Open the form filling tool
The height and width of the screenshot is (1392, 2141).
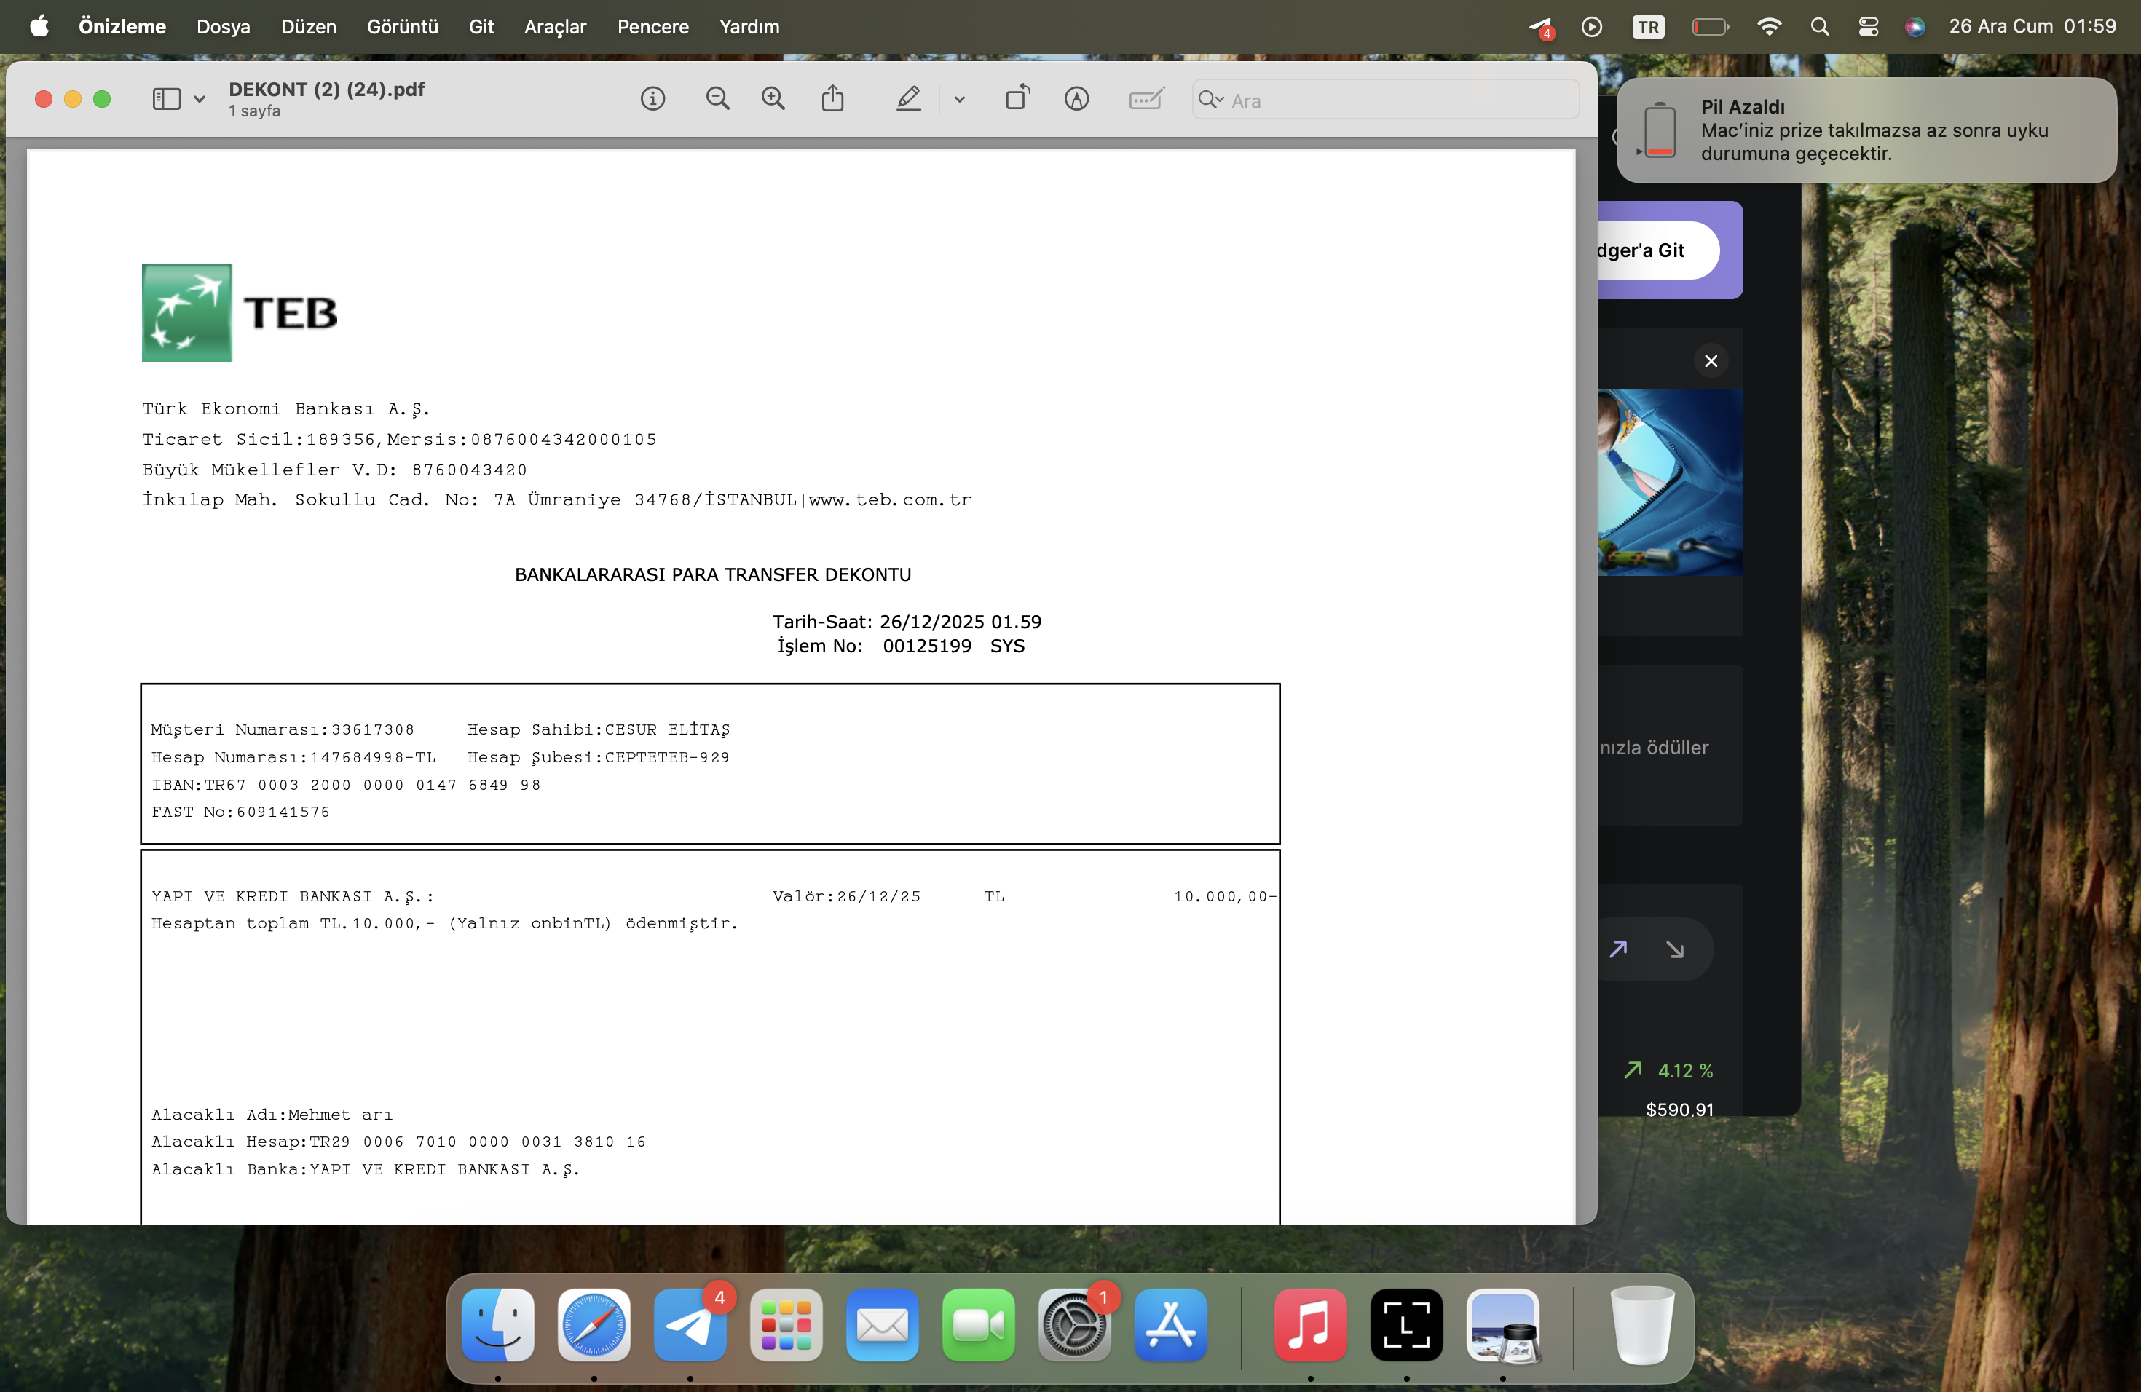tap(1146, 99)
